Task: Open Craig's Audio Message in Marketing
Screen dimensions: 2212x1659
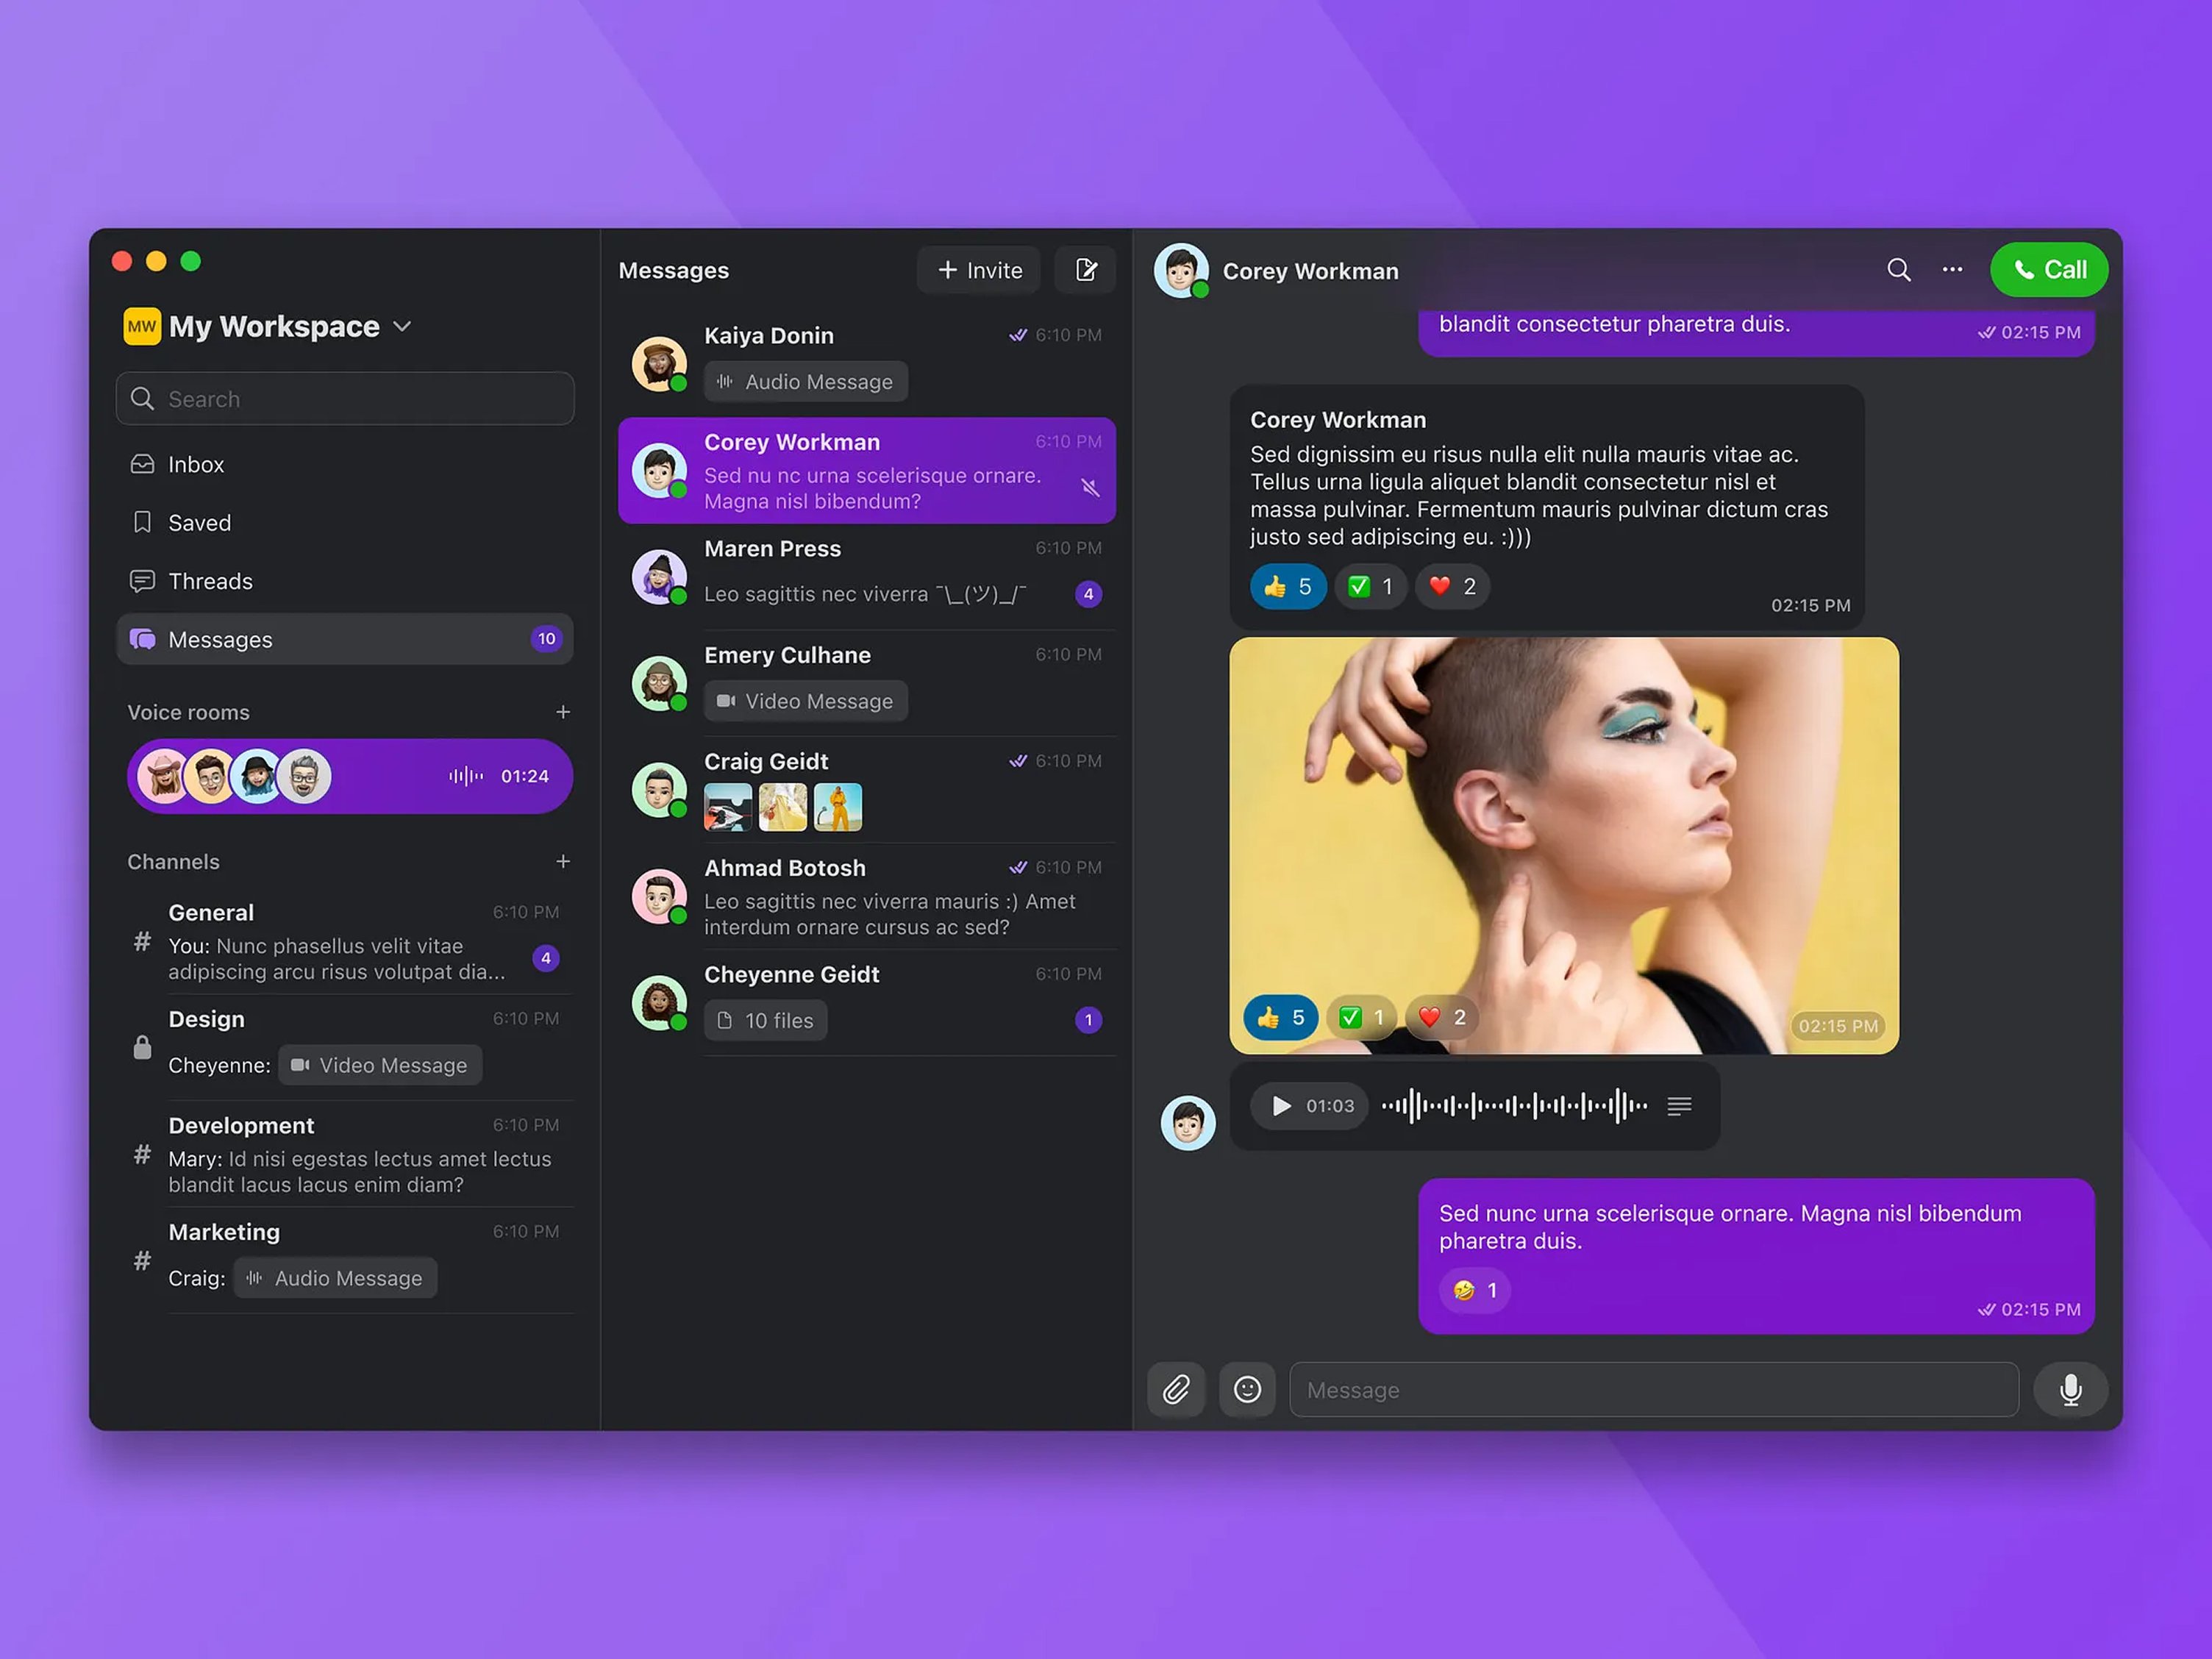Action: pos(335,1278)
